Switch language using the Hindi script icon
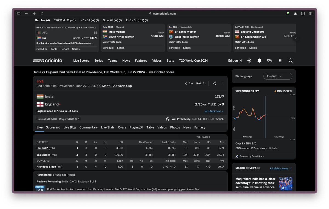Image resolution: width=329 pixels, height=209 pixels. click(x=270, y=61)
